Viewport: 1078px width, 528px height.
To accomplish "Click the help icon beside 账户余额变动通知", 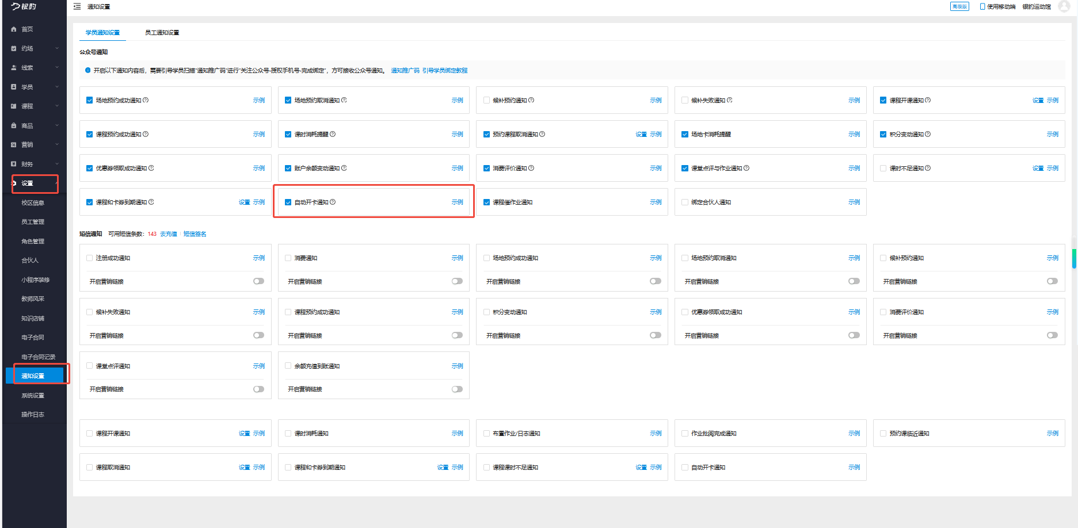I will 344,168.
